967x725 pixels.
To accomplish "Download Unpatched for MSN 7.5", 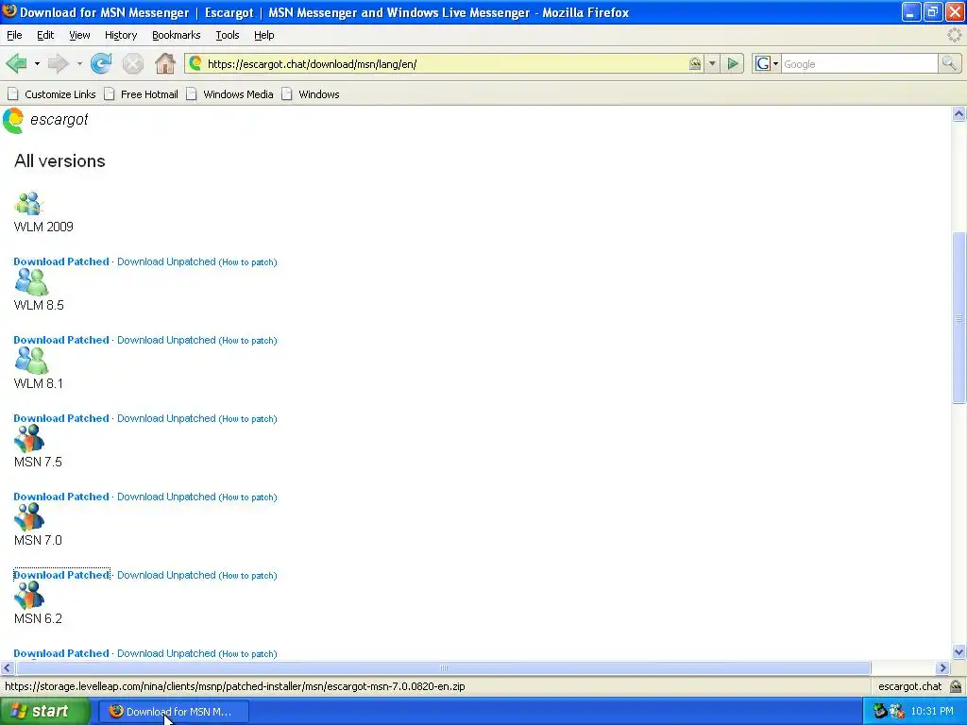I will 166,497.
